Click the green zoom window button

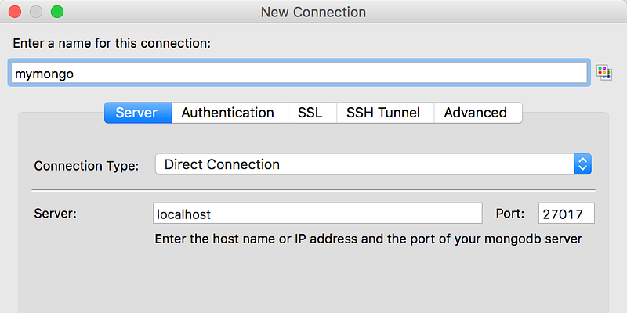[57, 12]
